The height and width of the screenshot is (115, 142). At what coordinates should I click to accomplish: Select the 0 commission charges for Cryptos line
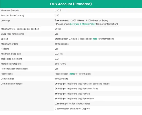[72, 109]
